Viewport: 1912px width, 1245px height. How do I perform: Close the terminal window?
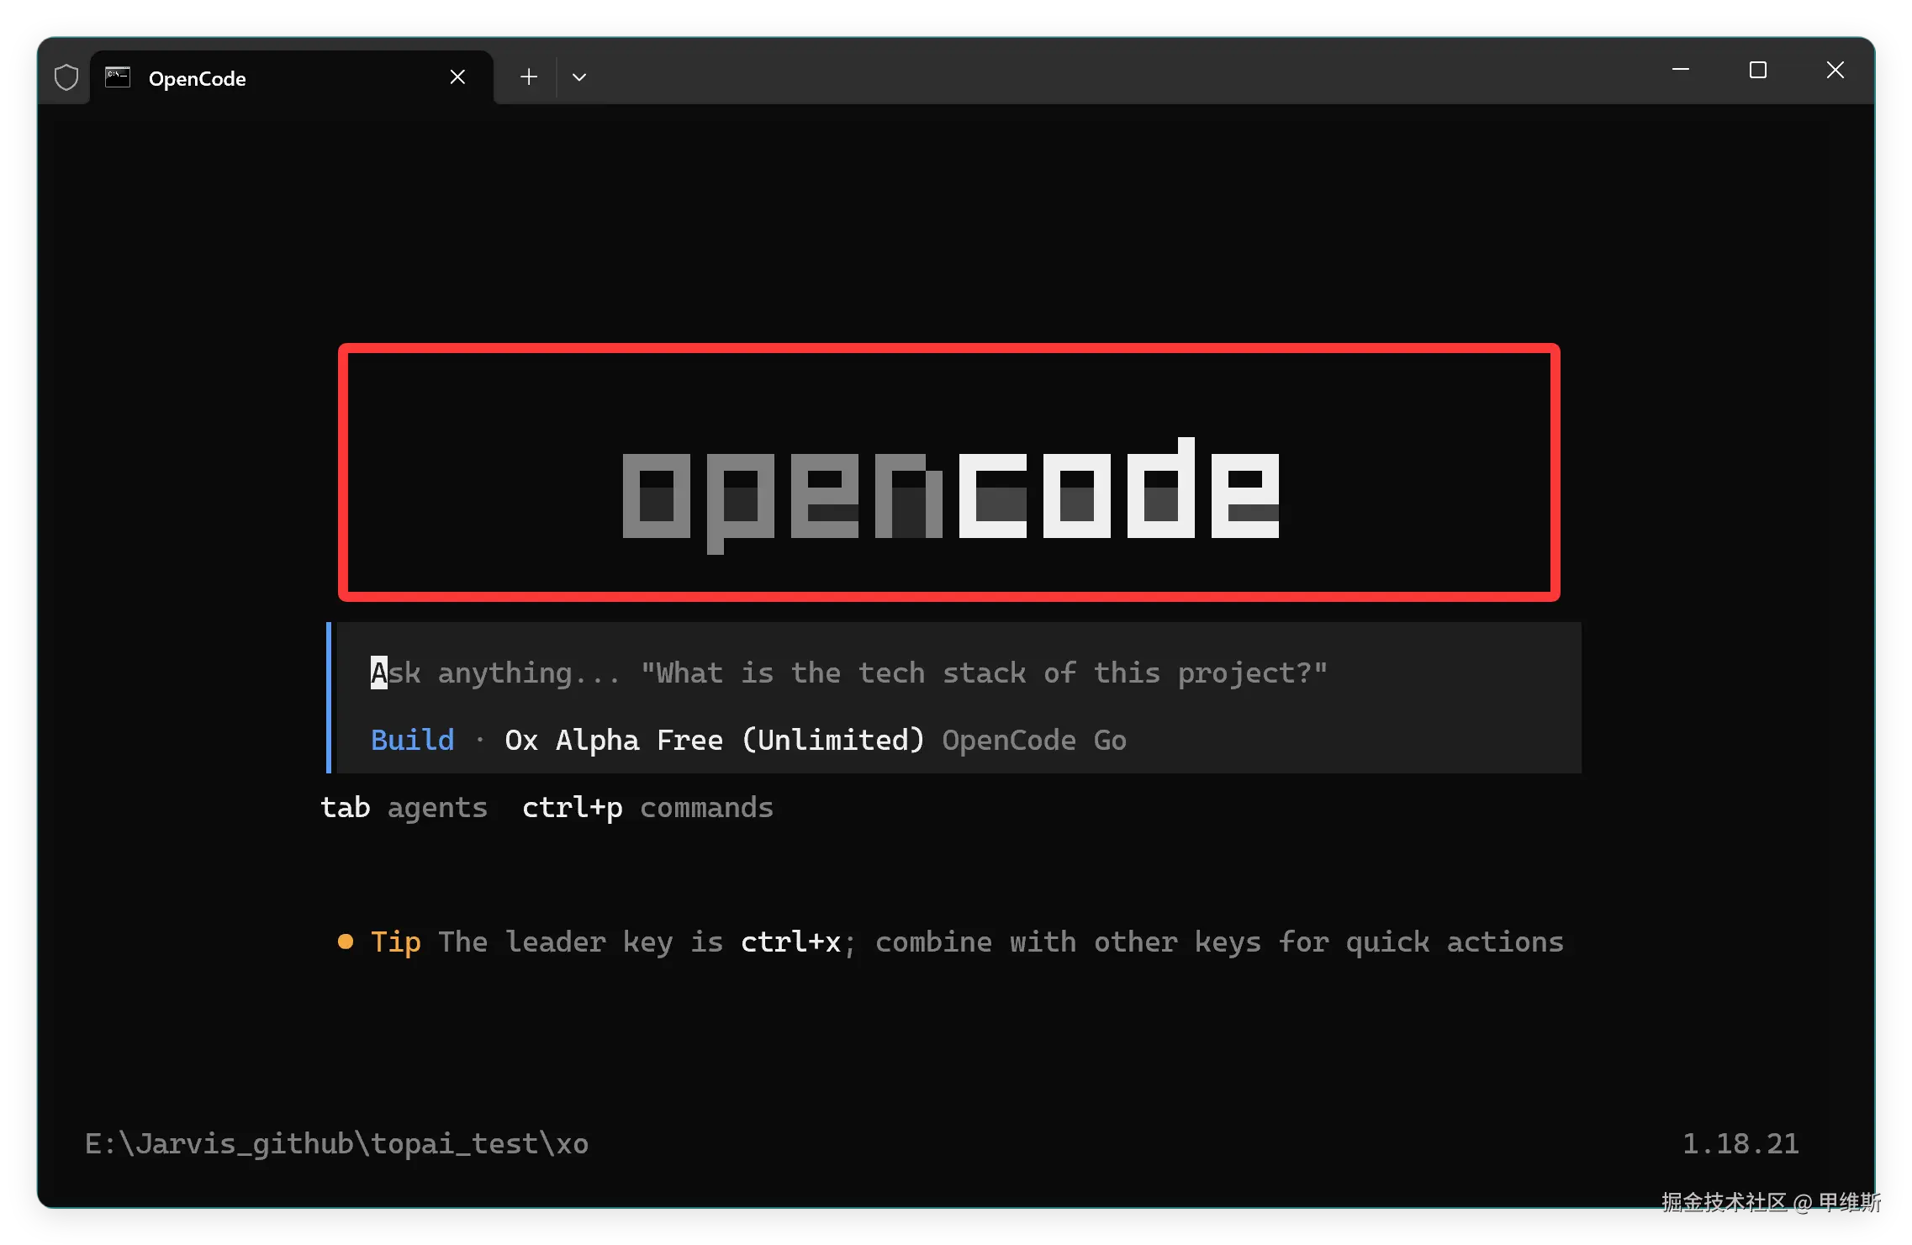[1835, 70]
